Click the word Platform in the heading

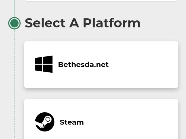click(x=112, y=23)
